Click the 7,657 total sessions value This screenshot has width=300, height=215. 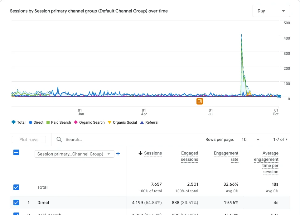click(x=156, y=184)
